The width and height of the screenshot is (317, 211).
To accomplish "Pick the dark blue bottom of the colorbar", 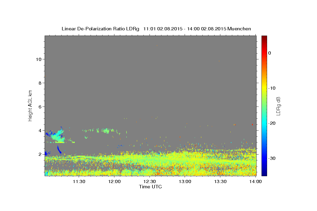I will point(264,174).
